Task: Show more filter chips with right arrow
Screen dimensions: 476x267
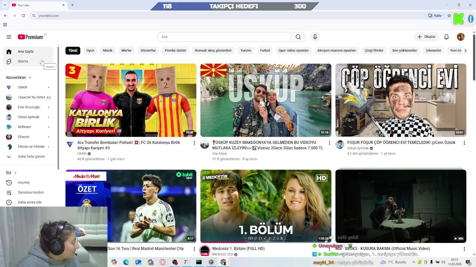Action: point(465,50)
